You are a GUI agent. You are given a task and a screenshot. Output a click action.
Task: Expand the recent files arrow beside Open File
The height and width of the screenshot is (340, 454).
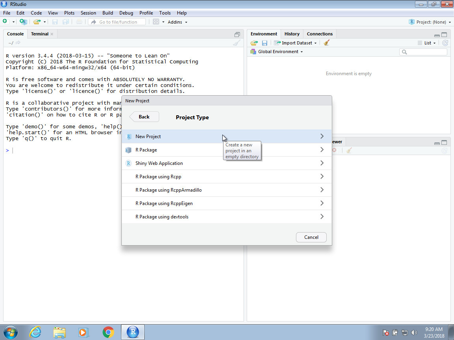(x=45, y=22)
